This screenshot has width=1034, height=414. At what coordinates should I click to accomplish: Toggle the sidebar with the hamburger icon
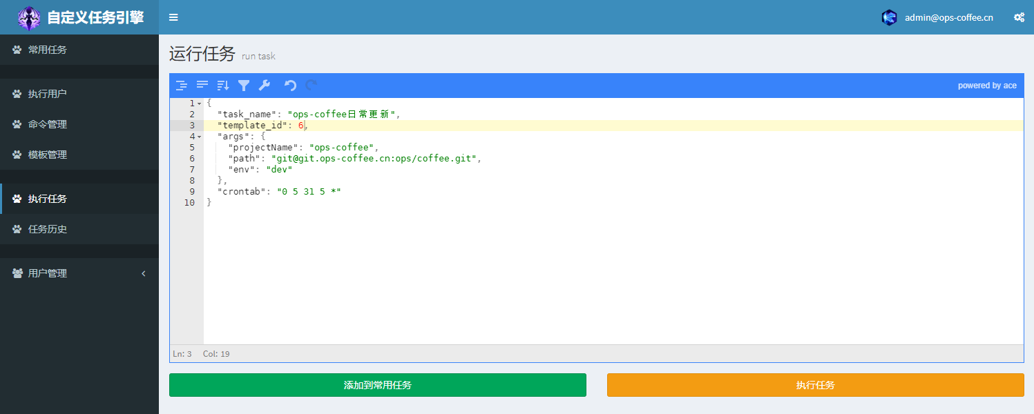(x=173, y=17)
